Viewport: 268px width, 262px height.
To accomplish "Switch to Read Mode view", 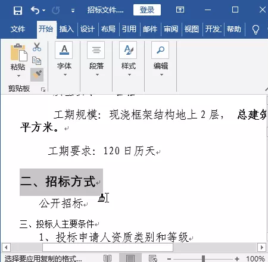I will tap(107, 258).
